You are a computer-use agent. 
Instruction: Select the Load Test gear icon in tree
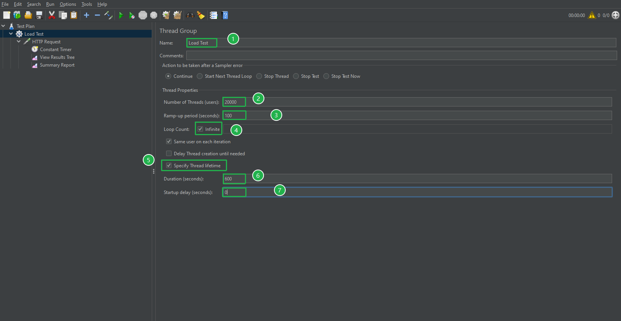click(x=19, y=34)
